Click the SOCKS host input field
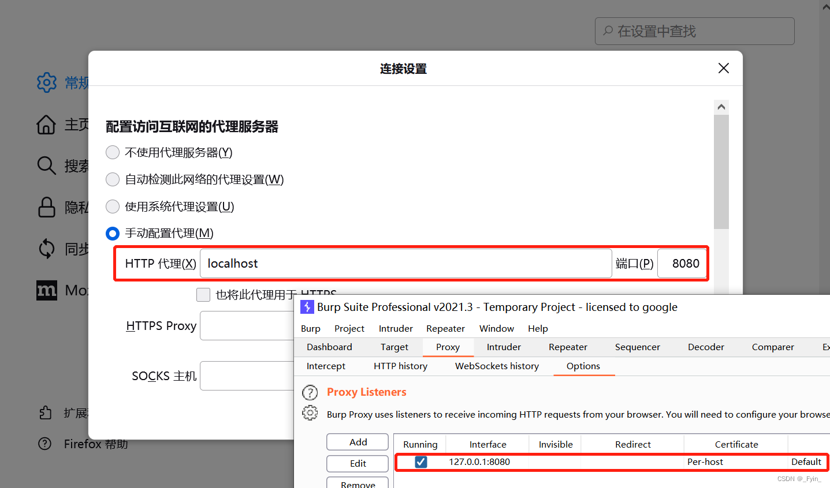The width and height of the screenshot is (830, 488). [247, 376]
